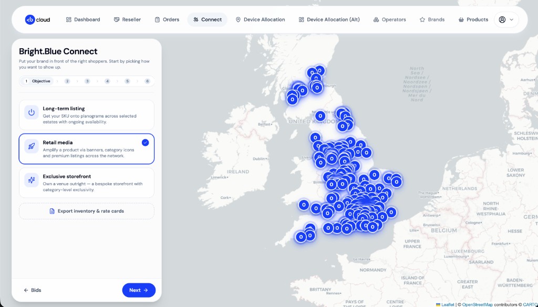The image size is (538, 307).
Task: Open the Products page
Action: click(473, 19)
